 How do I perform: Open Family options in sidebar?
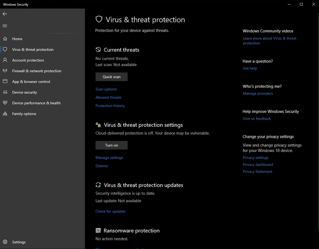24,114
